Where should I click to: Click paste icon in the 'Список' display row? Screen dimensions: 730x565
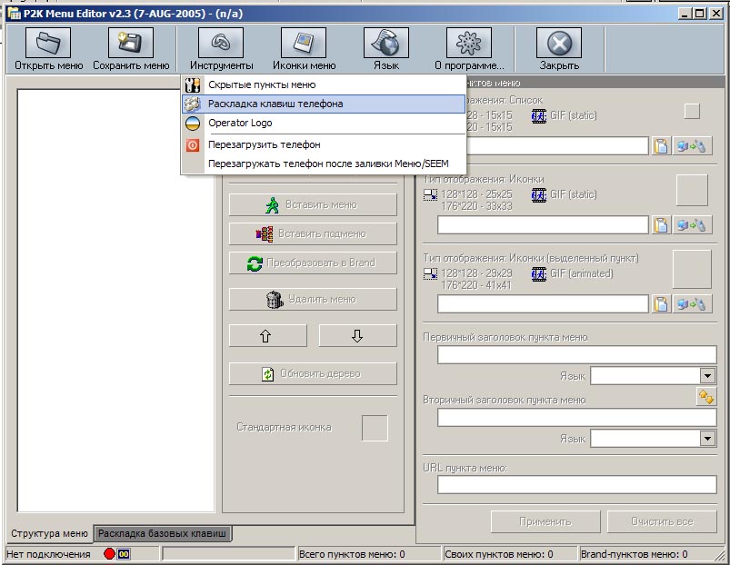tap(661, 146)
